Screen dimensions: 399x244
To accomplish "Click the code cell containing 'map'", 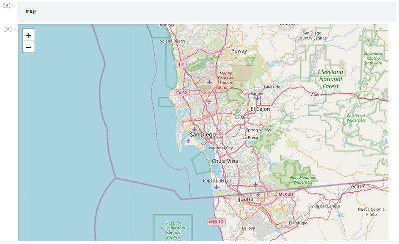I will coord(207,11).
